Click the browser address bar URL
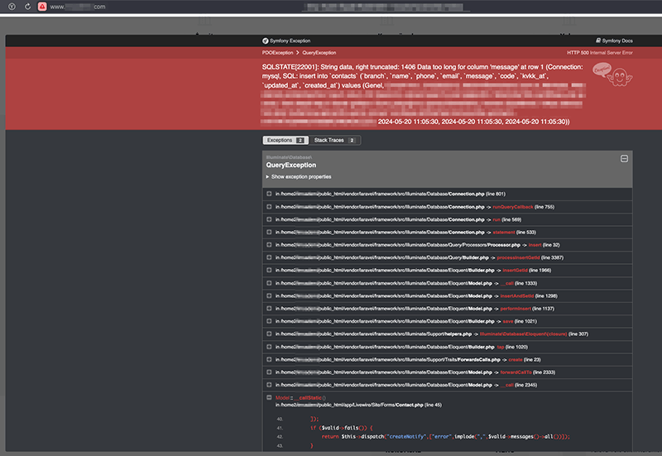This screenshot has height=456, width=662. pyautogui.click(x=77, y=7)
